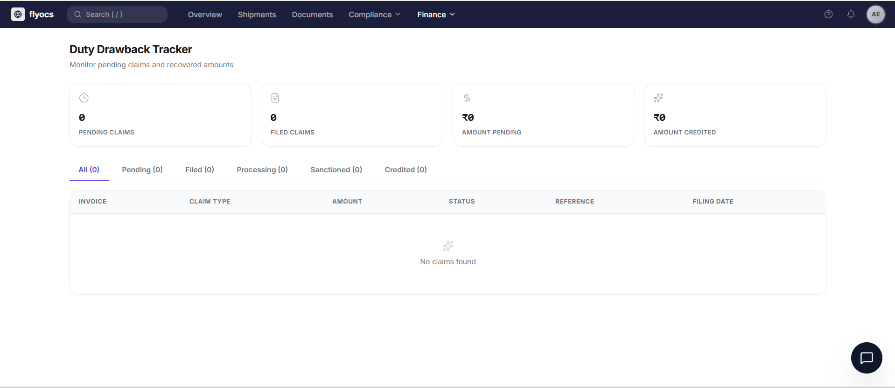
Task: Switch to the Pending (0) tab
Action: 142,169
